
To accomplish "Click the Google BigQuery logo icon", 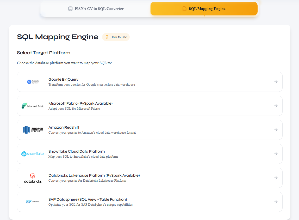I will [33, 82].
